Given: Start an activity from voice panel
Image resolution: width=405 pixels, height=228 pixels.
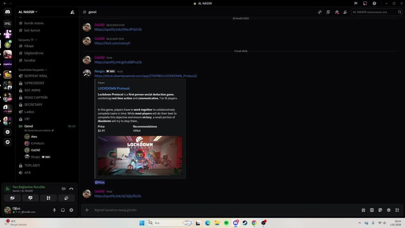Looking at the screenshot, I should (x=48, y=198).
